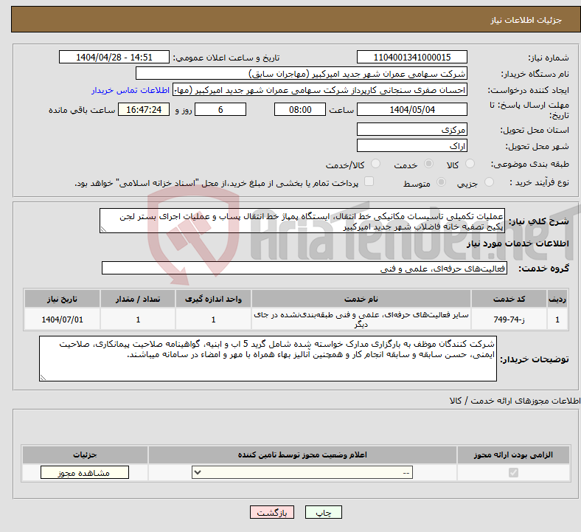Viewport: 581px width, 532px height.
Task: Click the واحد اندازه گیری column header
Action: point(213,299)
